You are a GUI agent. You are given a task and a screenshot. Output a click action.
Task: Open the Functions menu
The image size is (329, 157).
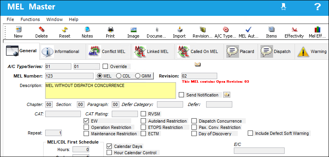(30, 19)
